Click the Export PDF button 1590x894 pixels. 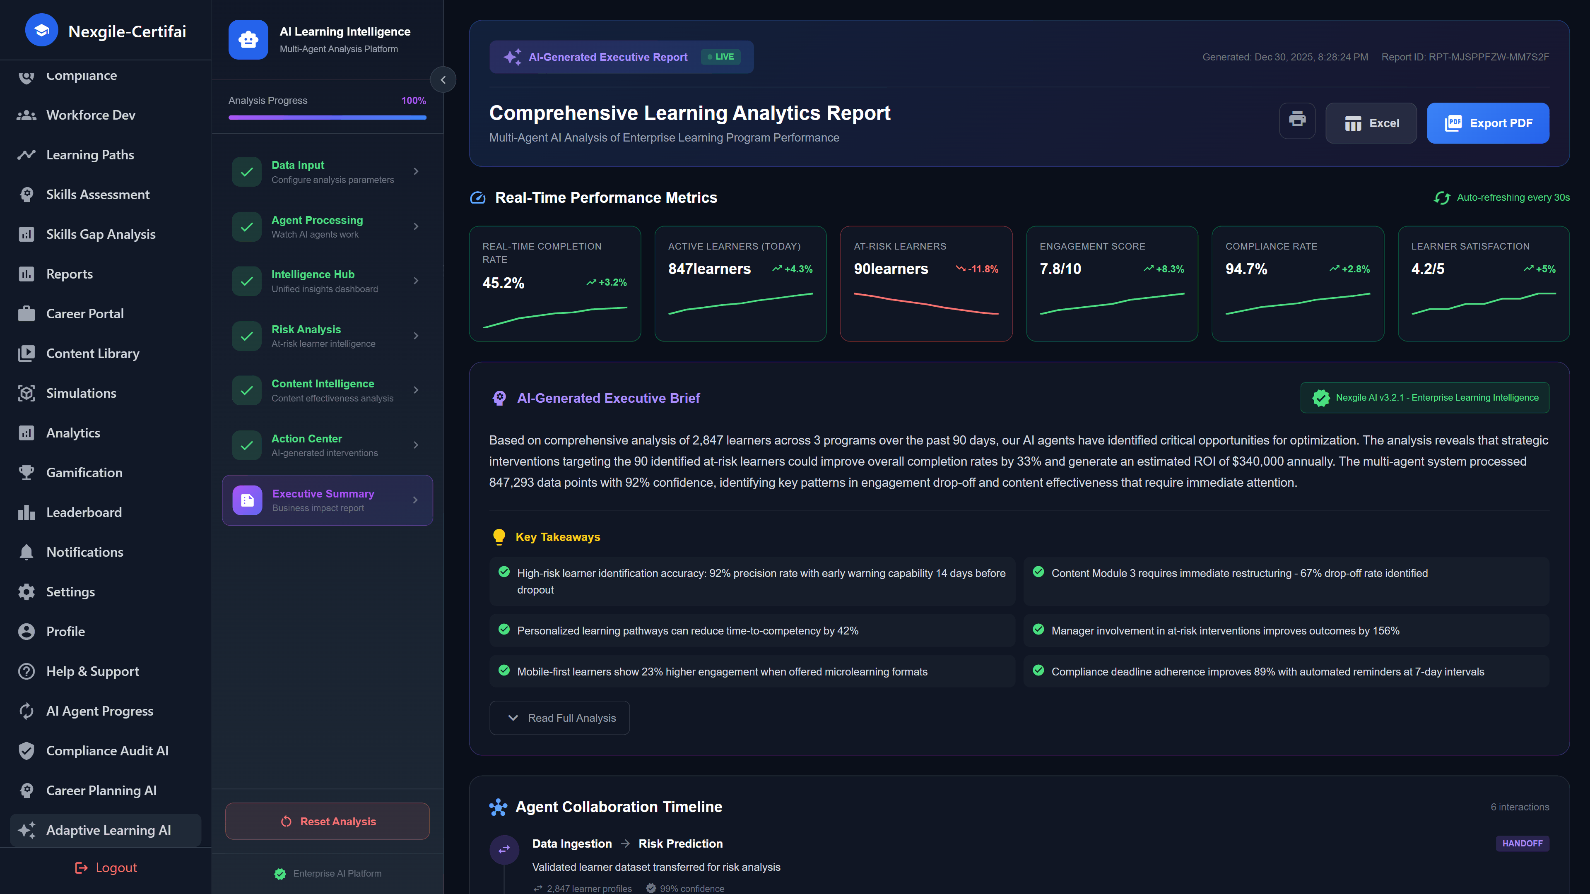click(1488, 123)
